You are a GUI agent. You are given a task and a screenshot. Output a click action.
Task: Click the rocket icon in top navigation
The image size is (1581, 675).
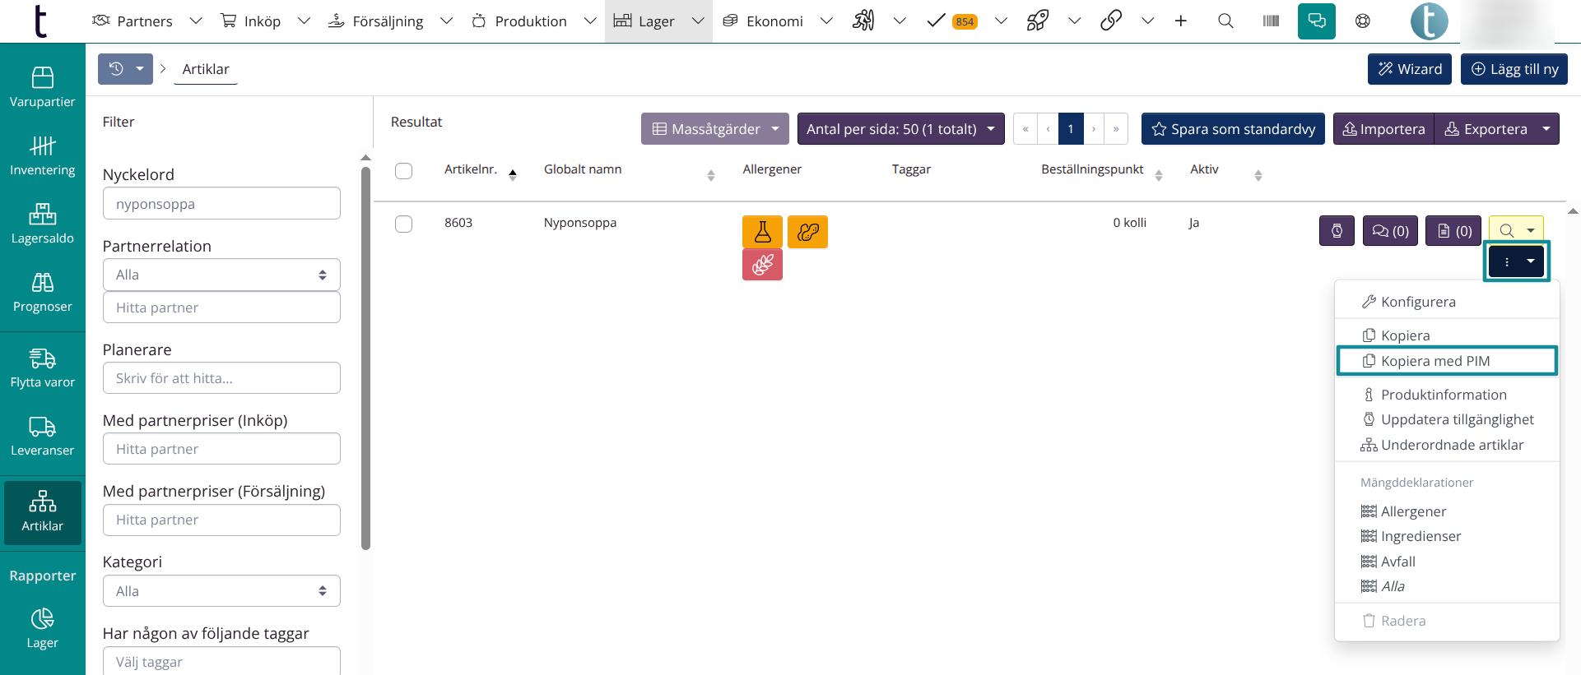click(1038, 21)
